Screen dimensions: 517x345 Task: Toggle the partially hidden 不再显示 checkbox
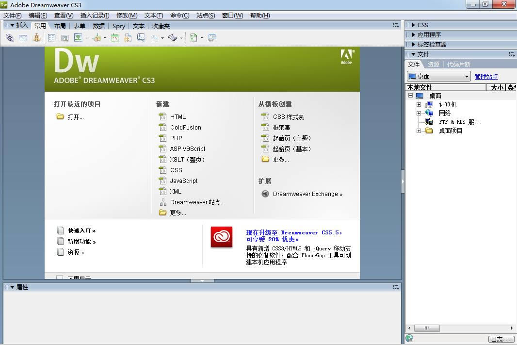tap(60, 278)
